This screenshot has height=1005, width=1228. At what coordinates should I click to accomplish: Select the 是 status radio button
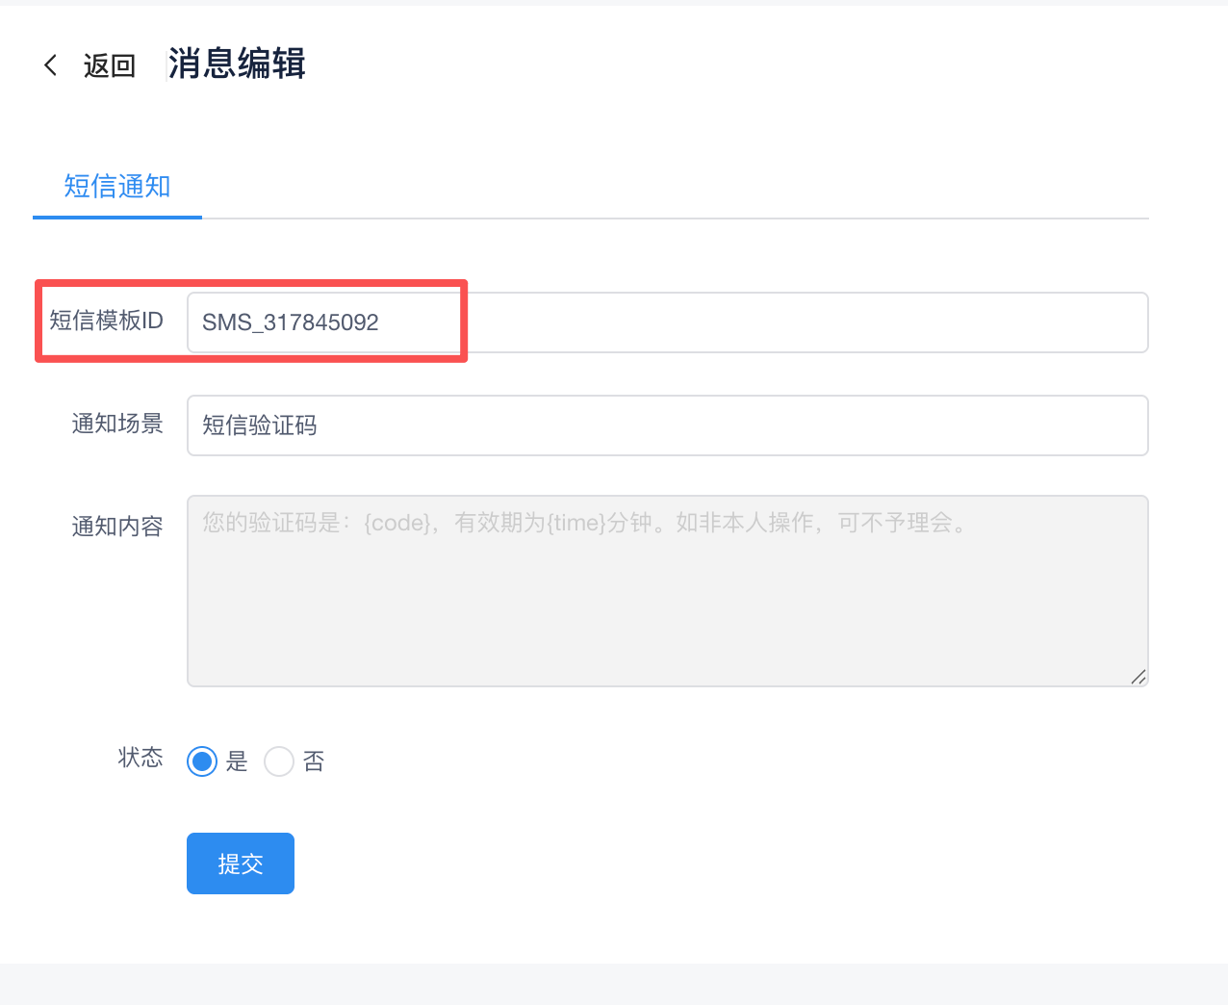tap(202, 761)
